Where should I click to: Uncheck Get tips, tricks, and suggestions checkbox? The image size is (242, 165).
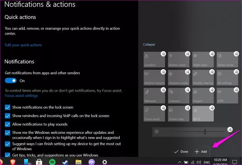coord(7,155)
